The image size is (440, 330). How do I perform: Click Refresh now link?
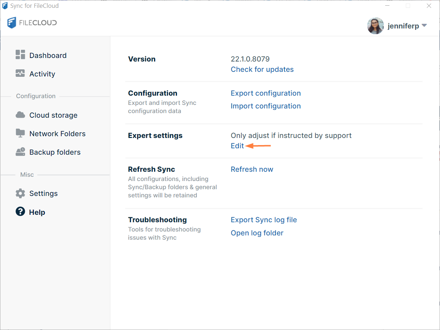click(252, 169)
